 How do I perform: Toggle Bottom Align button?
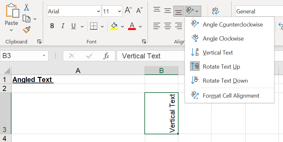[x=179, y=11]
